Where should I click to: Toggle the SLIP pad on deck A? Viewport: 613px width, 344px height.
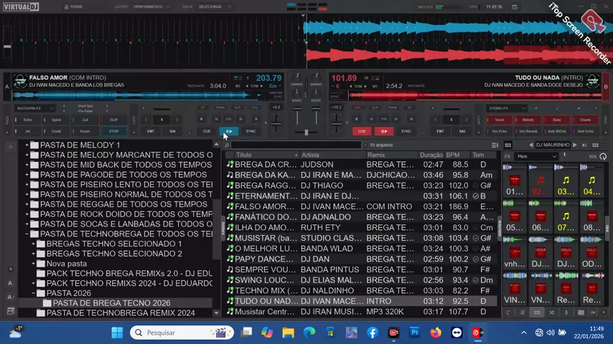coord(113,120)
